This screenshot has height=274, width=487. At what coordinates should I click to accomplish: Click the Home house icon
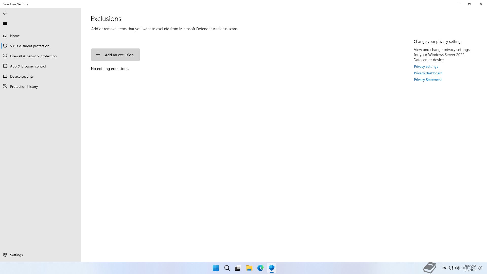5,36
